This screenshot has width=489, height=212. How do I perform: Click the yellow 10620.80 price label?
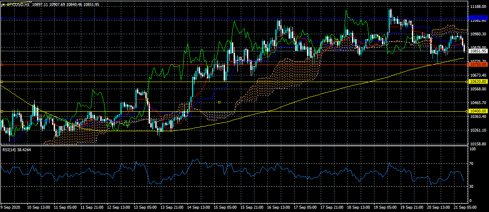[478, 82]
